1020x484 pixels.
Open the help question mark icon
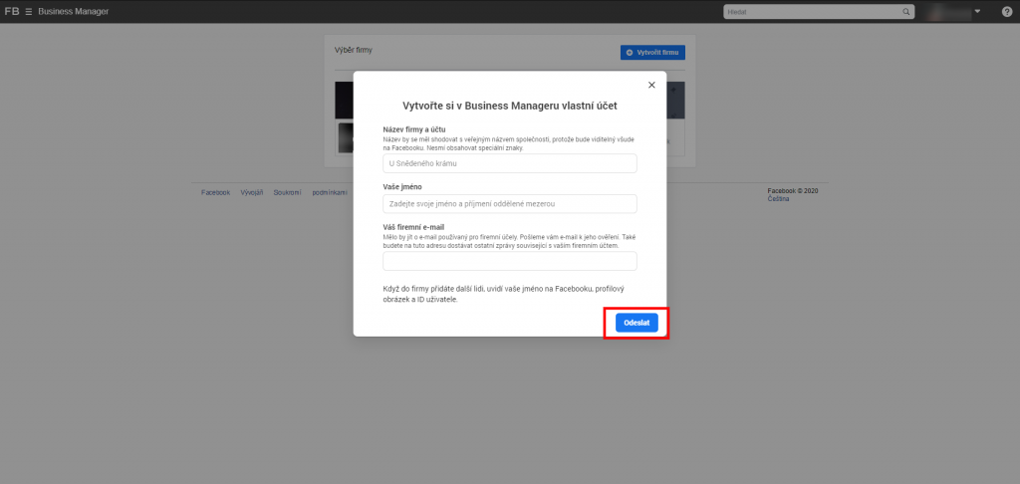pos(1006,11)
